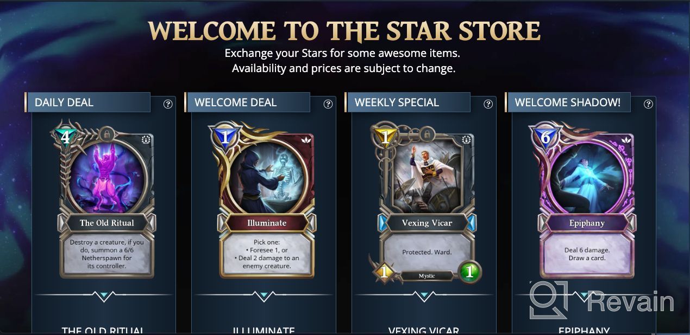690x335 pixels.
Task: Click the Mystic tribe label on Vexing Vicar
Action: coord(427,276)
